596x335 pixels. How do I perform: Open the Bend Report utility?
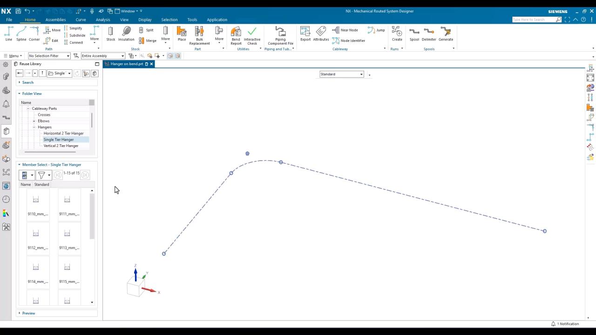coord(236,35)
